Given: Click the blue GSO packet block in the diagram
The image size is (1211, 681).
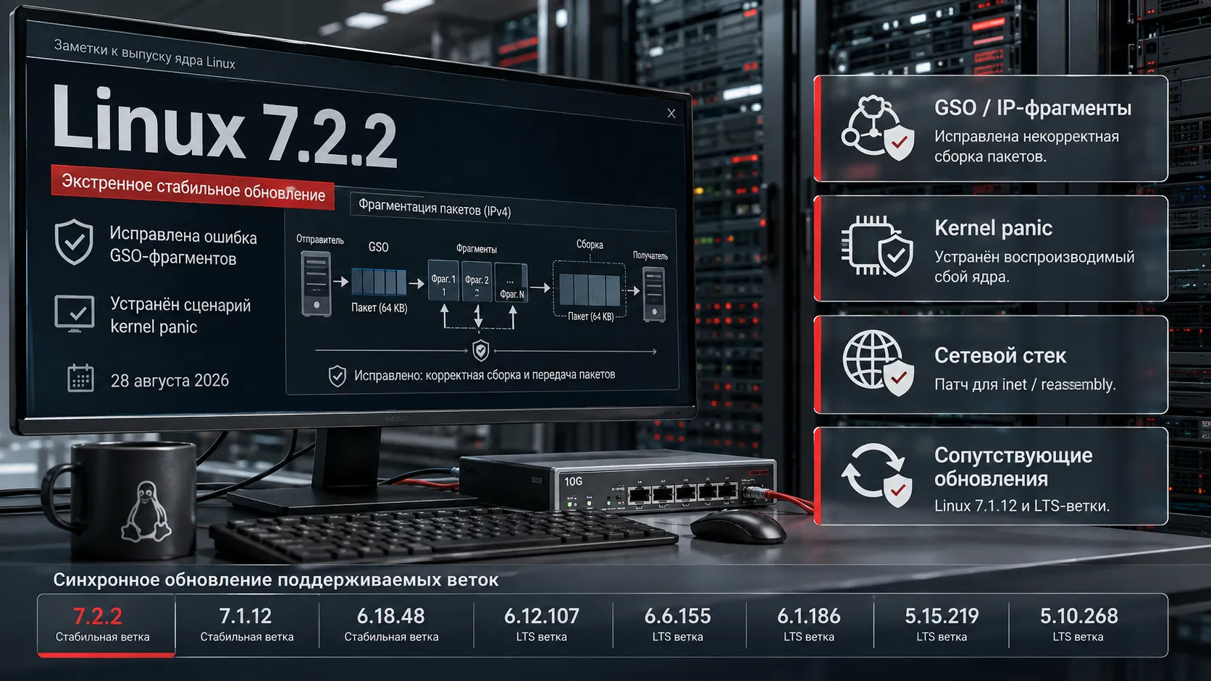Looking at the screenshot, I should coord(379,282).
